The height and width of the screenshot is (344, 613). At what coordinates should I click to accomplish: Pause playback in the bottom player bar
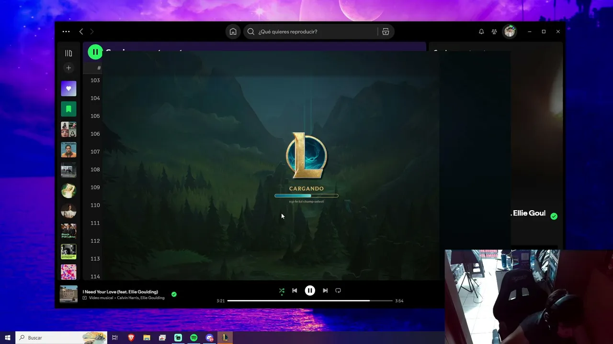310,290
